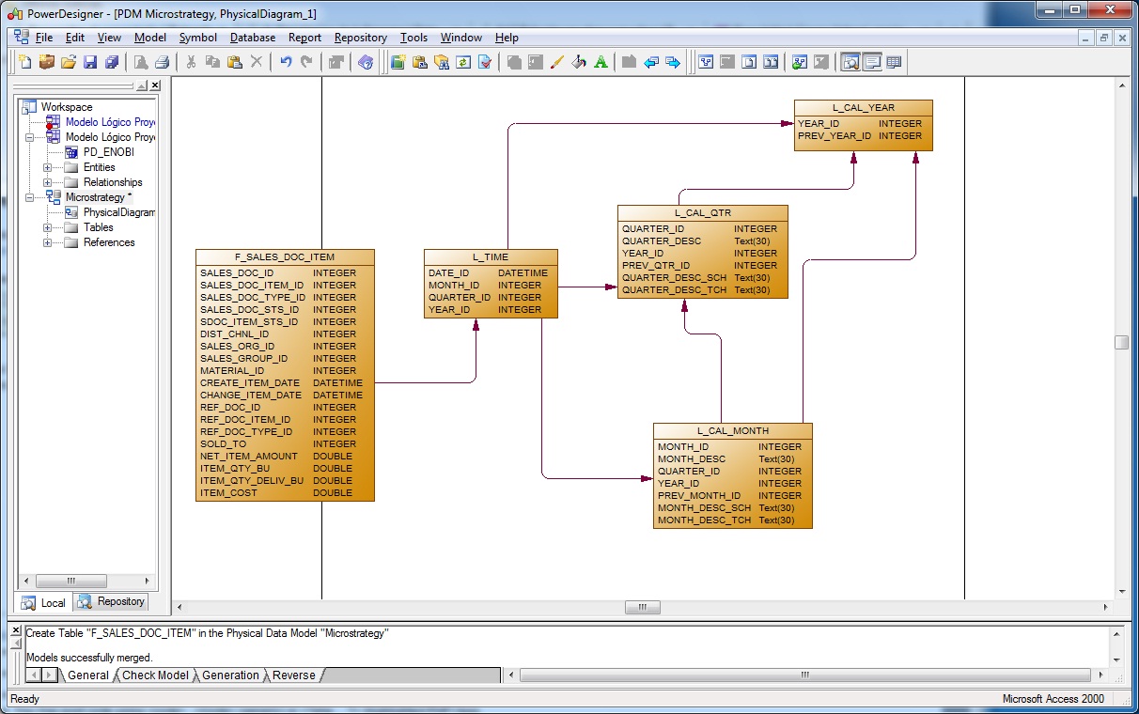Click the New document toolbar icon

(x=25, y=62)
